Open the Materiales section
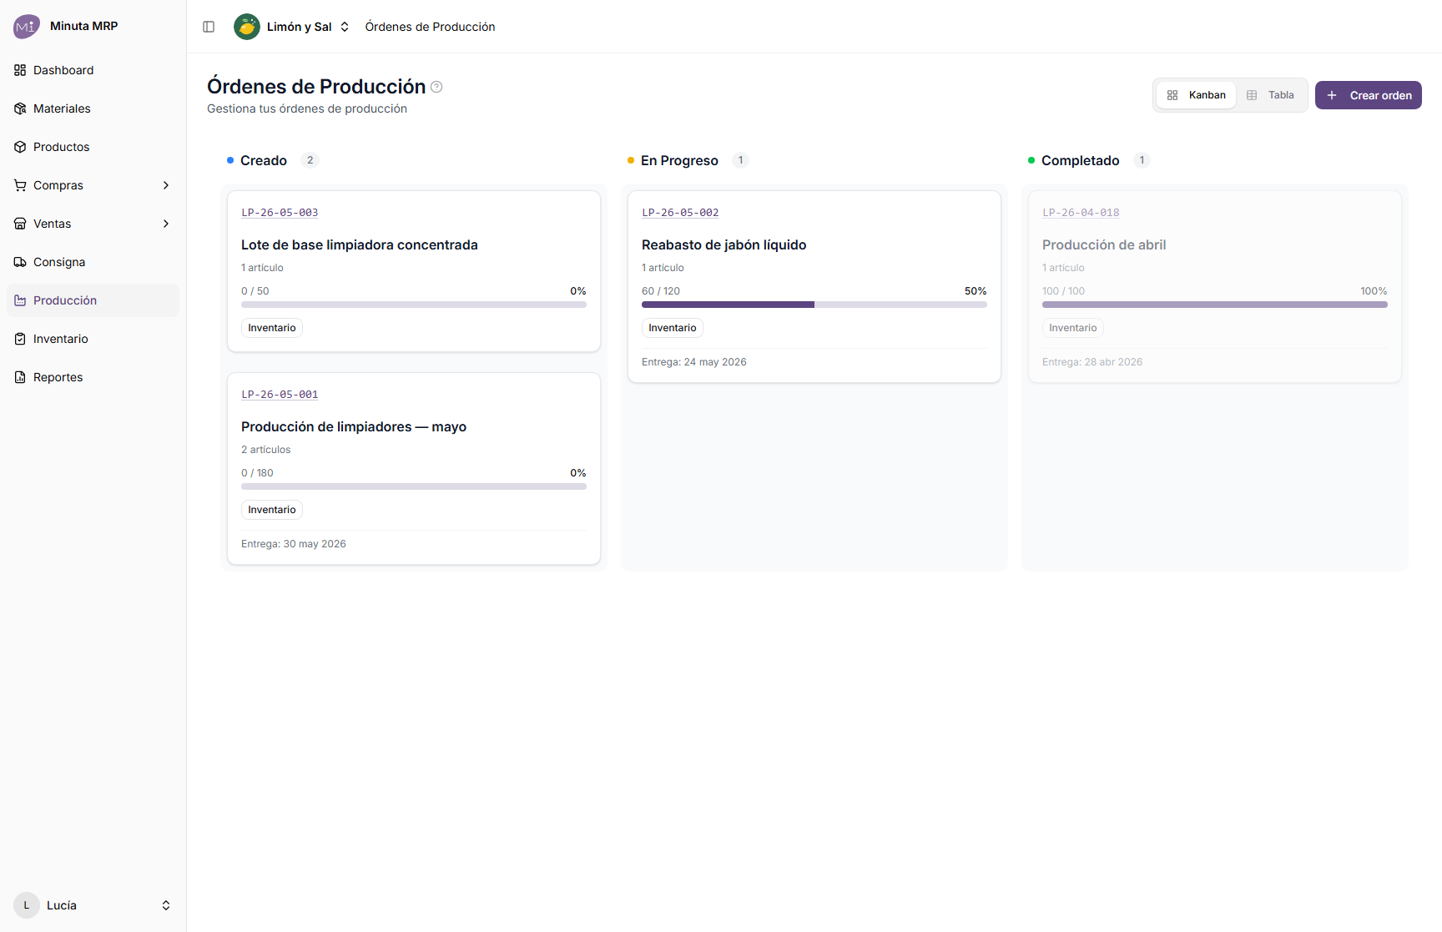The height and width of the screenshot is (932, 1442). click(x=93, y=108)
